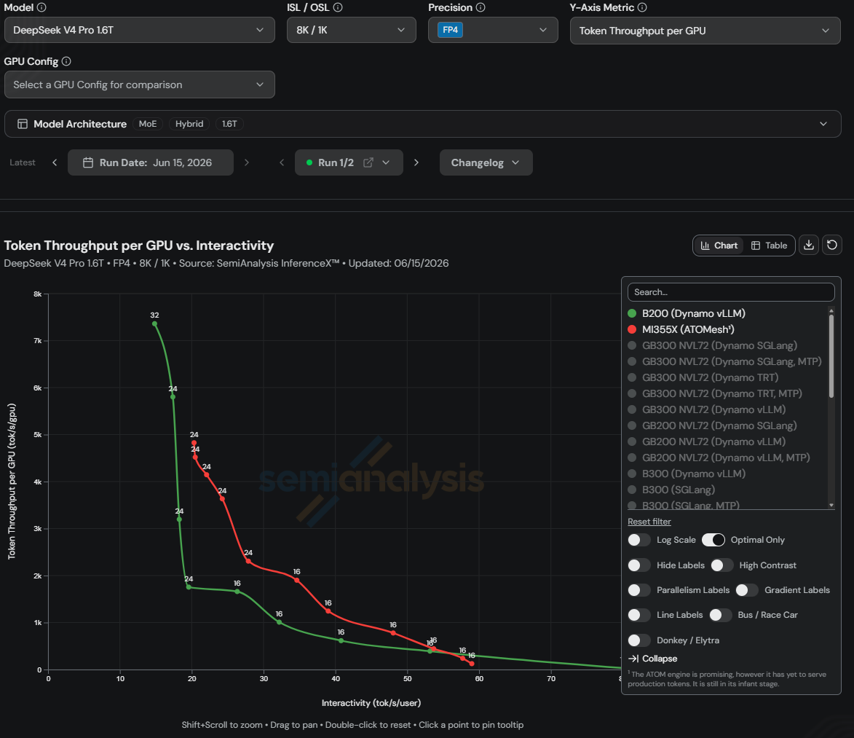Toggle Gradient Labels switch
Image resolution: width=854 pixels, height=738 pixels.
pos(747,590)
